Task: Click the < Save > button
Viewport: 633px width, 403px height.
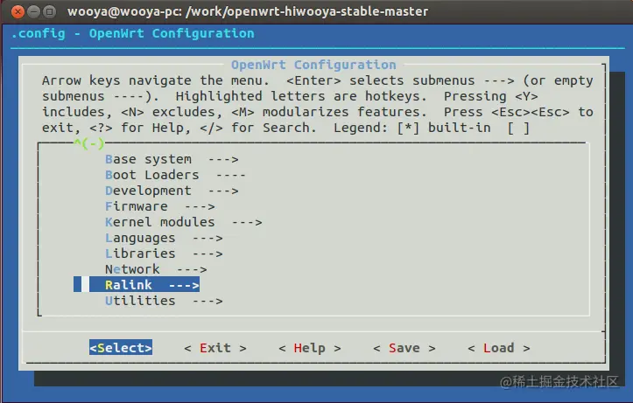Action: click(x=404, y=347)
